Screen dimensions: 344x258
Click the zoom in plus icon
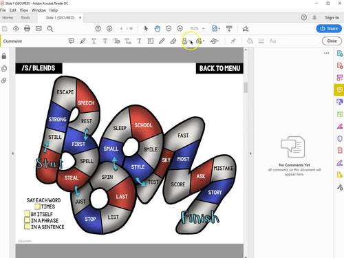[180, 29]
